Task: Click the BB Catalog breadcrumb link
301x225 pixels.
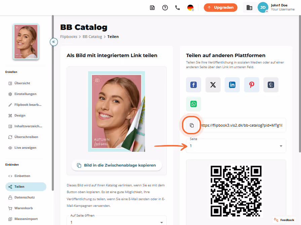Action: click(x=92, y=37)
